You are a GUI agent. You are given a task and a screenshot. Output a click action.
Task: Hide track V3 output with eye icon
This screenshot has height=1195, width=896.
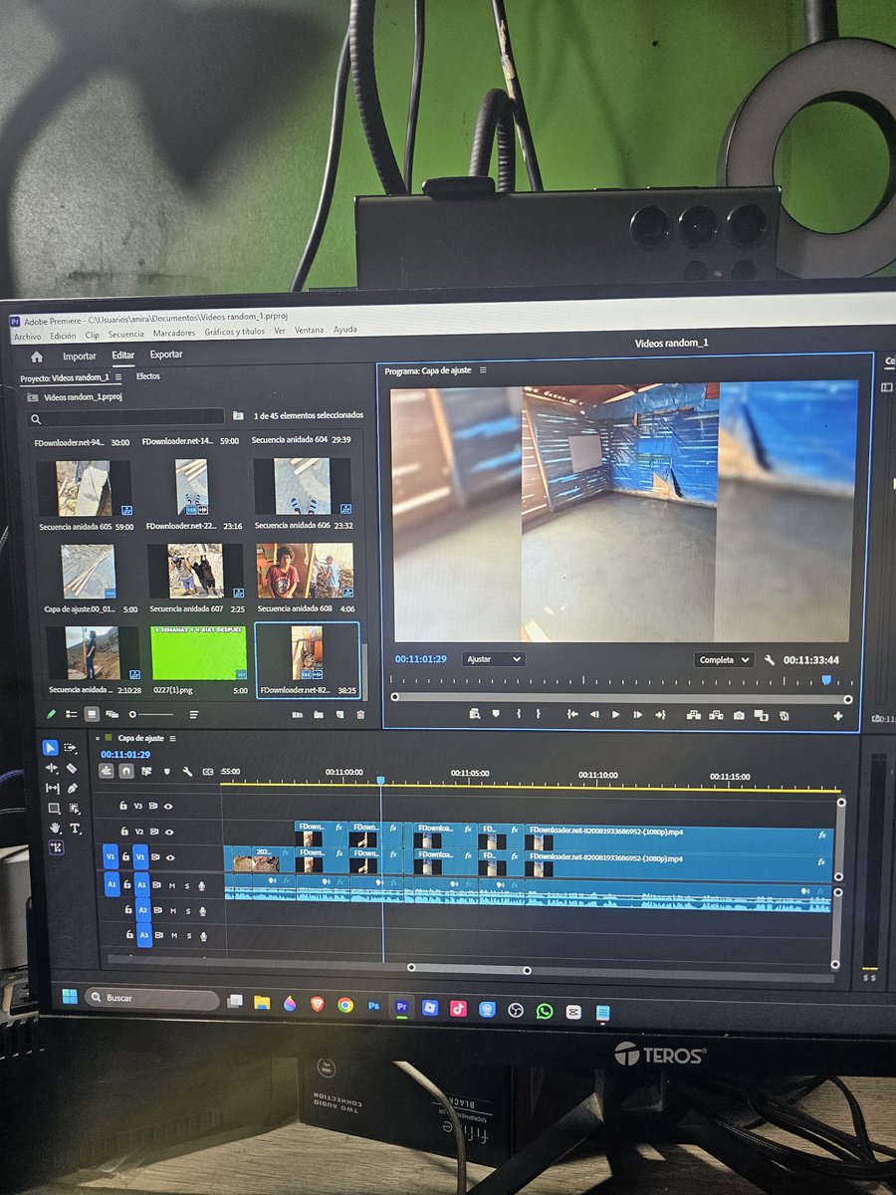pyautogui.click(x=169, y=806)
